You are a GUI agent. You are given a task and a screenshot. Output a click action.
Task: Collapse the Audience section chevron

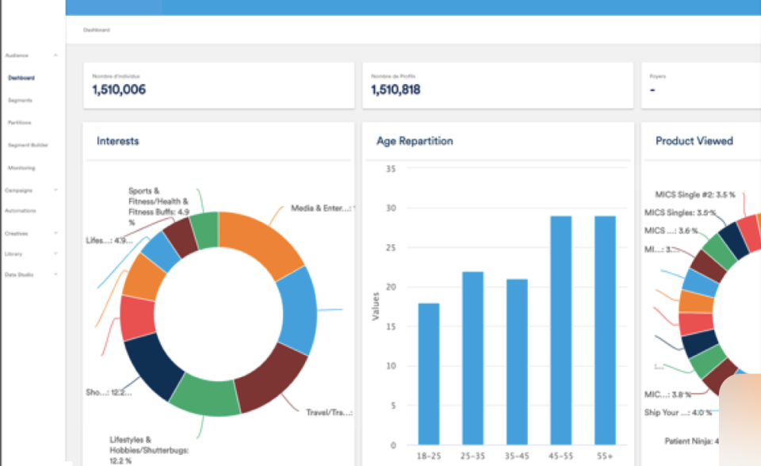[x=55, y=55]
